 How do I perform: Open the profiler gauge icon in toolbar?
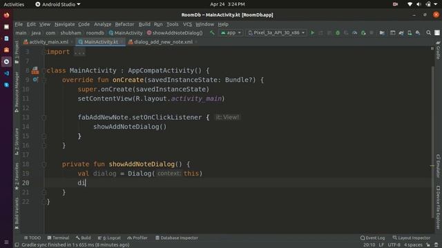[x=354, y=33]
